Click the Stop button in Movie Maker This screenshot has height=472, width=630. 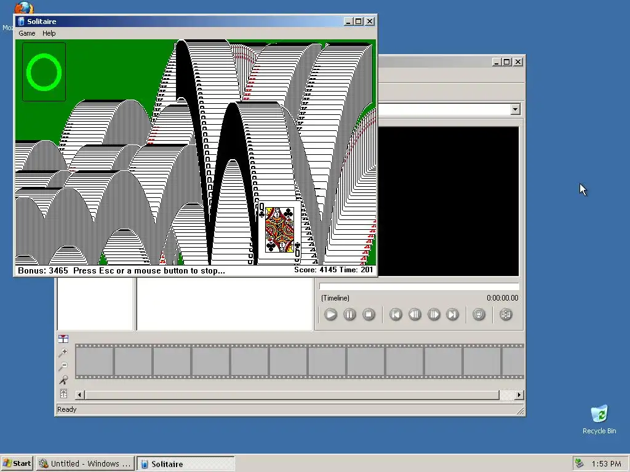[369, 314]
